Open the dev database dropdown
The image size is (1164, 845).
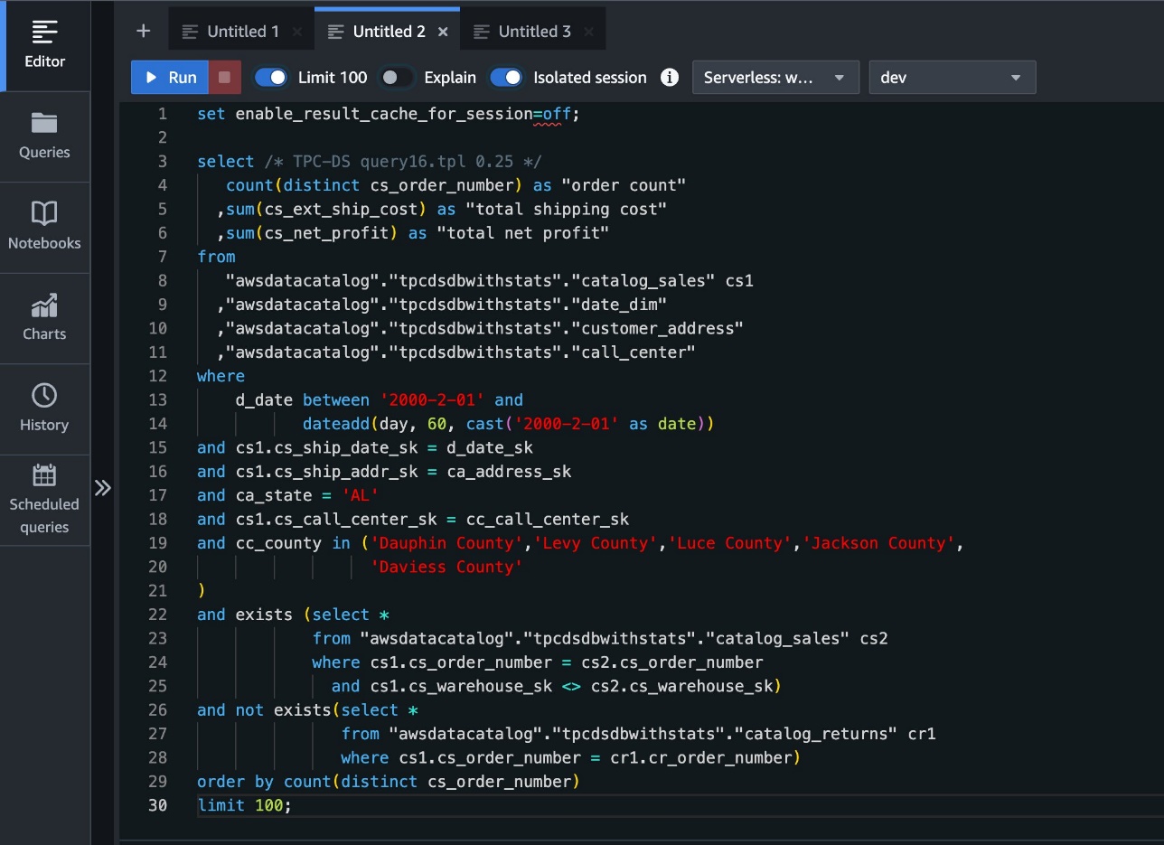[x=951, y=78]
